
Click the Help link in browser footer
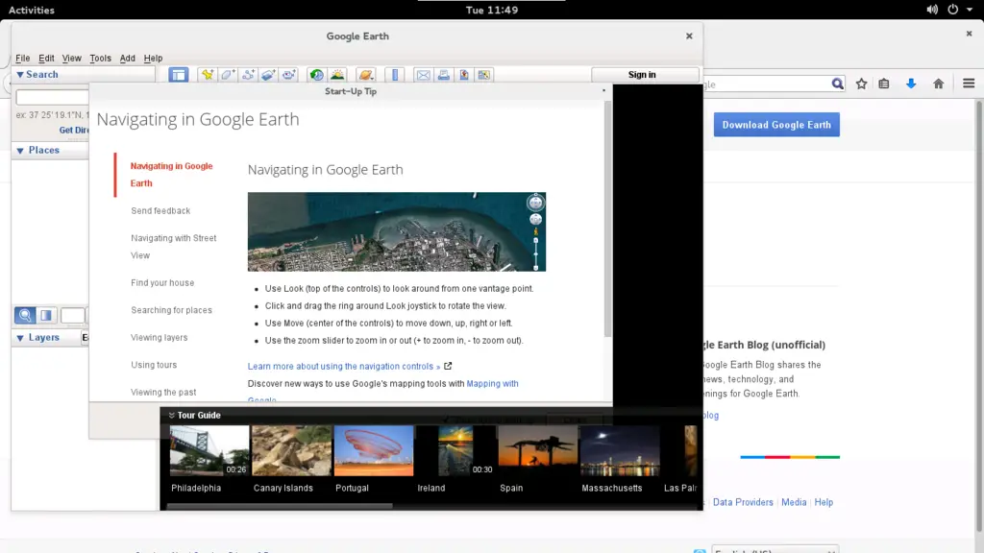[x=824, y=502]
